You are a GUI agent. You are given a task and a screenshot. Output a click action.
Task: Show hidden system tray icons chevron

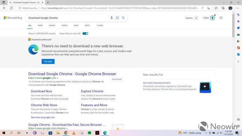click(206, 133)
